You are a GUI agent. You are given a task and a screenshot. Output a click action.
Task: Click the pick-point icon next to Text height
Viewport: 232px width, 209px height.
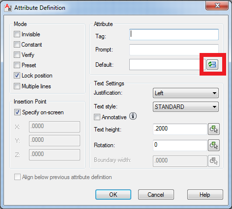214,129
